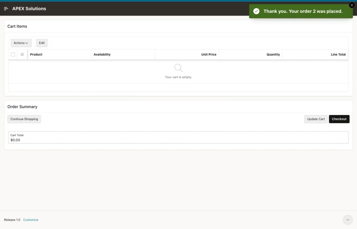Open the row actions menu icon
Viewport: 357px width, 229px height.
coord(22,55)
